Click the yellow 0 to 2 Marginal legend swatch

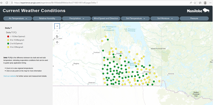pos(8,47)
